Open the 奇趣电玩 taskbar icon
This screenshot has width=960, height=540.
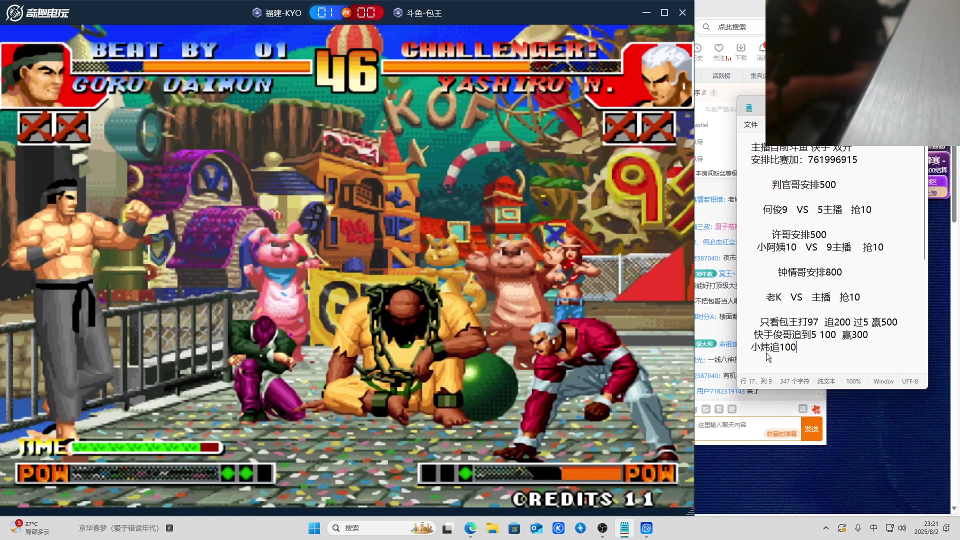tap(646, 528)
